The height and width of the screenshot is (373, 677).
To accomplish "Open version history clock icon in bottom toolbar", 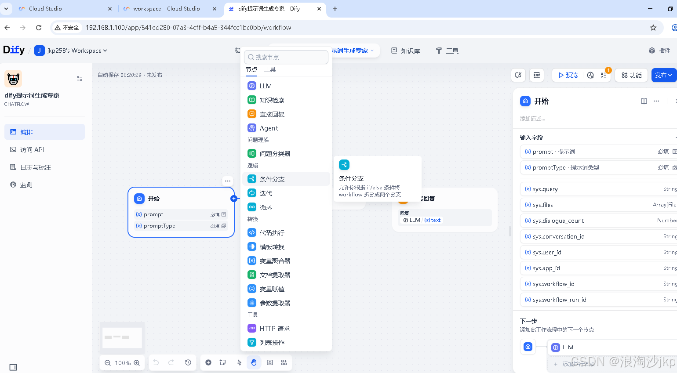I will [x=188, y=362].
